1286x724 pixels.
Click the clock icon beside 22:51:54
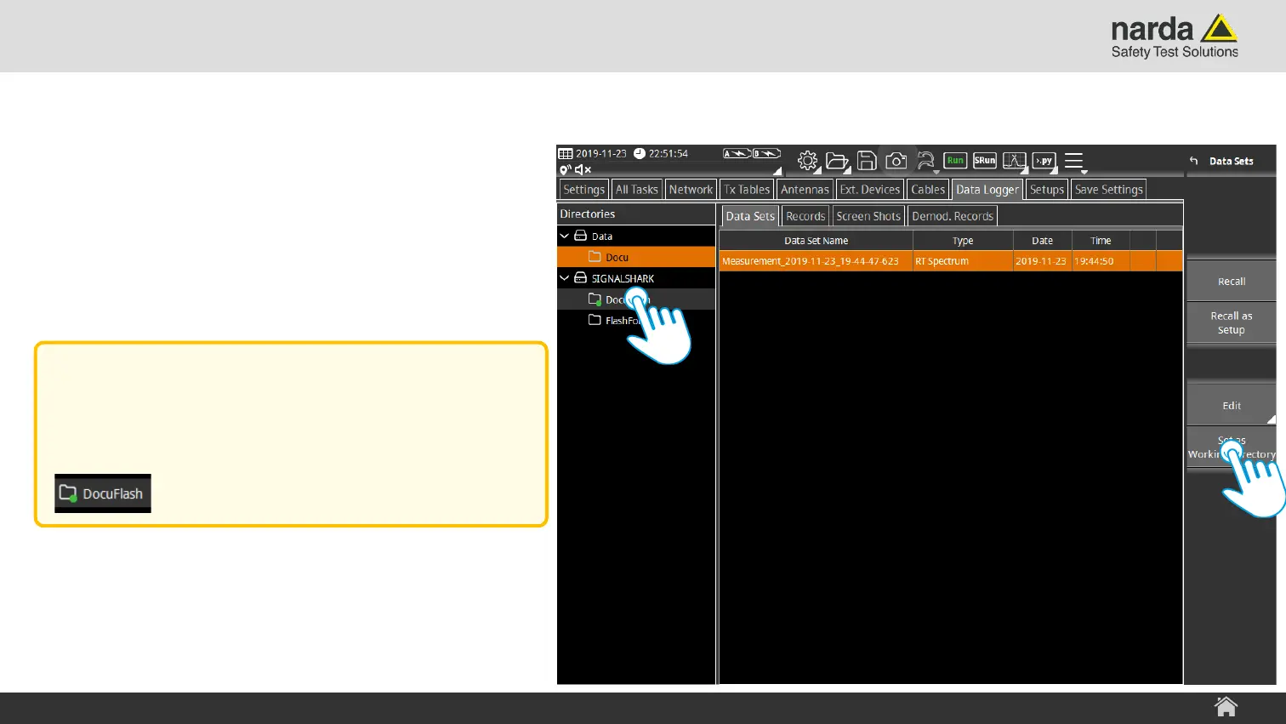point(640,154)
